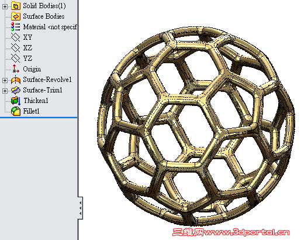Click the Thicken1 feature icon
The height and width of the screenshot is (240, 301).
[16, 101]
